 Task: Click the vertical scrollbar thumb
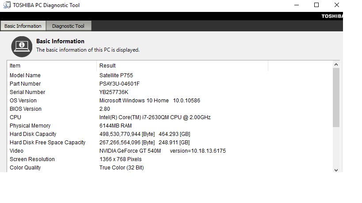click(x=336, y=98)
